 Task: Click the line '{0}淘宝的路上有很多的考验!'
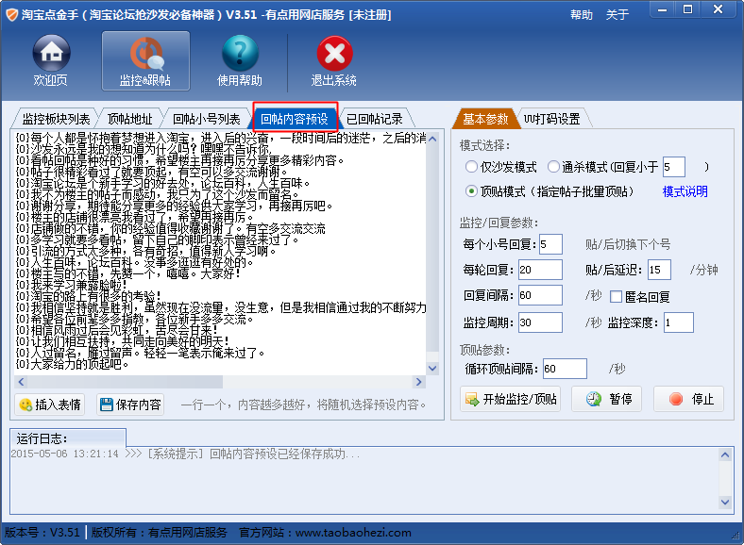[x=88, y=296]
